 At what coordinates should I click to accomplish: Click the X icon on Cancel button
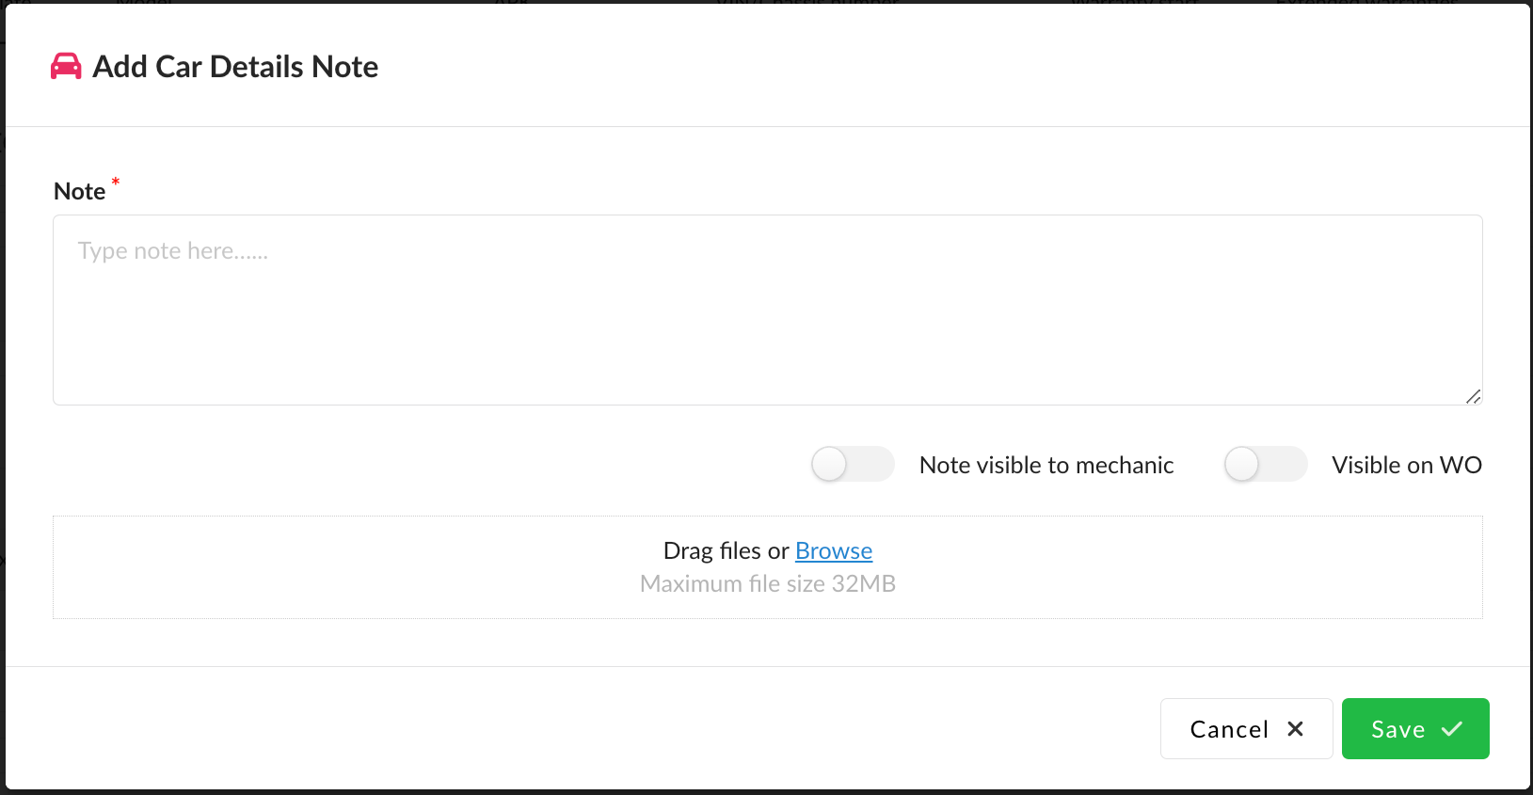click(x=1295, y=729)
